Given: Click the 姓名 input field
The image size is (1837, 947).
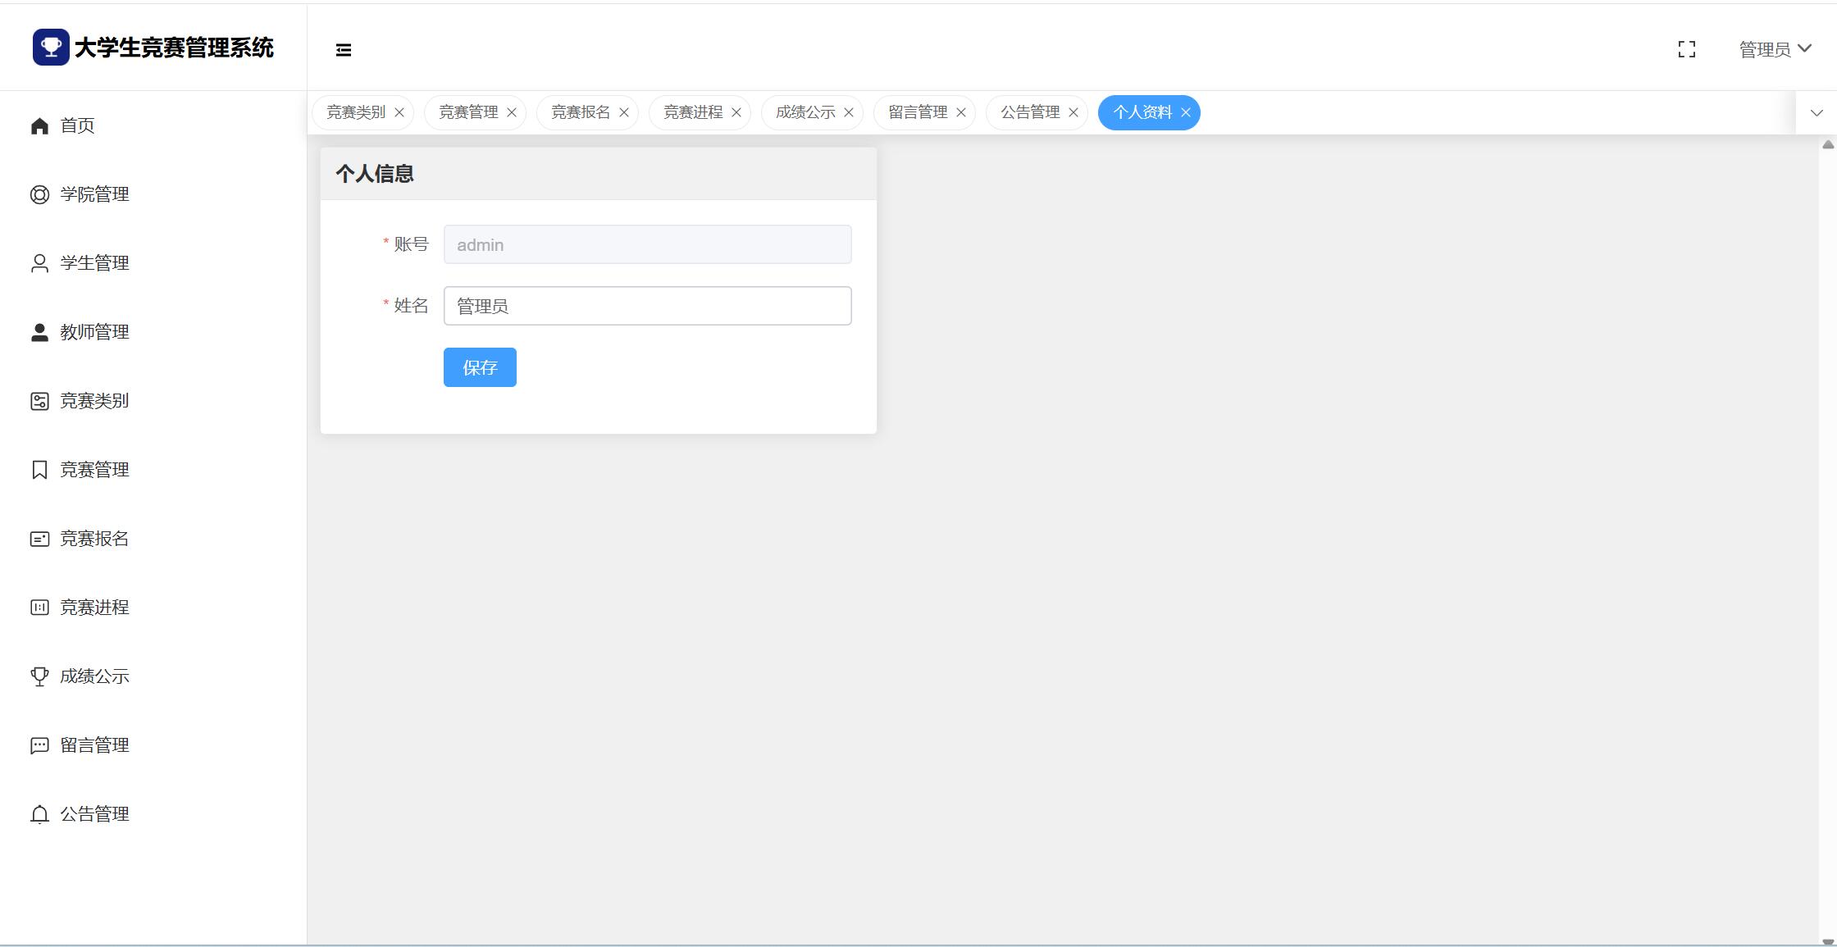Looking at the screenshot, I should (x=647, y=306).
